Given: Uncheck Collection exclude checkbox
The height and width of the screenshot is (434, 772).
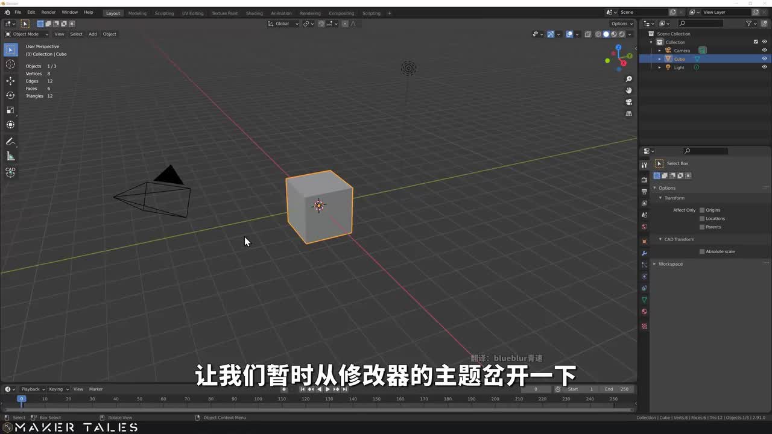Looking at the screenshot, I should point(756,42).
